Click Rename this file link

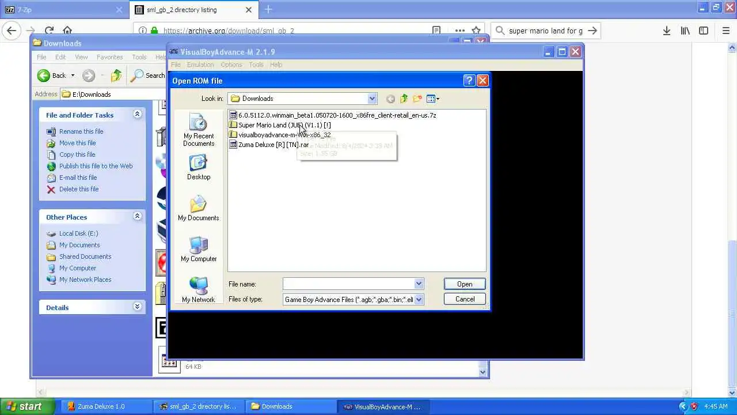pos(81,131)
